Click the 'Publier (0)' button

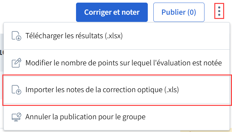(179, 12)
